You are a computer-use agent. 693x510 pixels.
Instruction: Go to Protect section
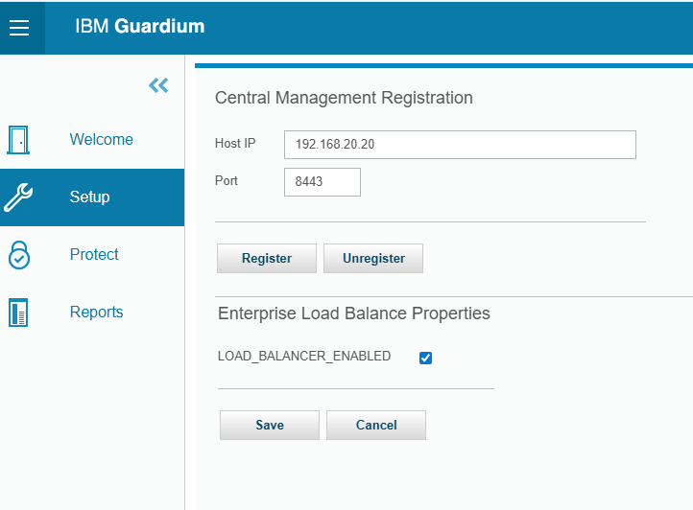click(x=94, y=255)
